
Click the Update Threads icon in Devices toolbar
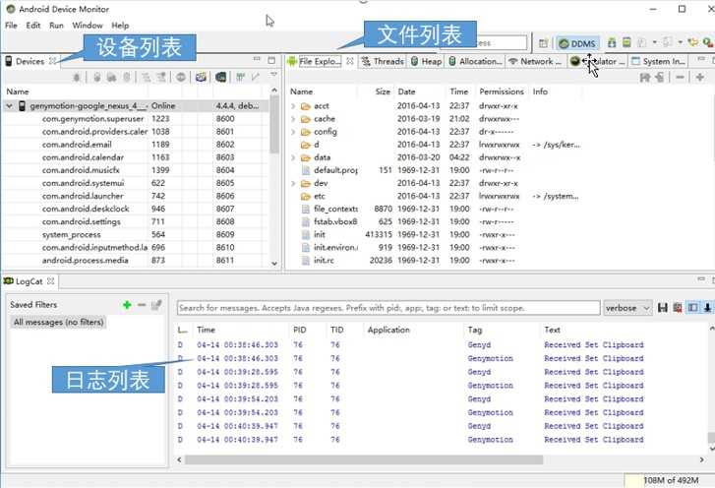(146, 77)
